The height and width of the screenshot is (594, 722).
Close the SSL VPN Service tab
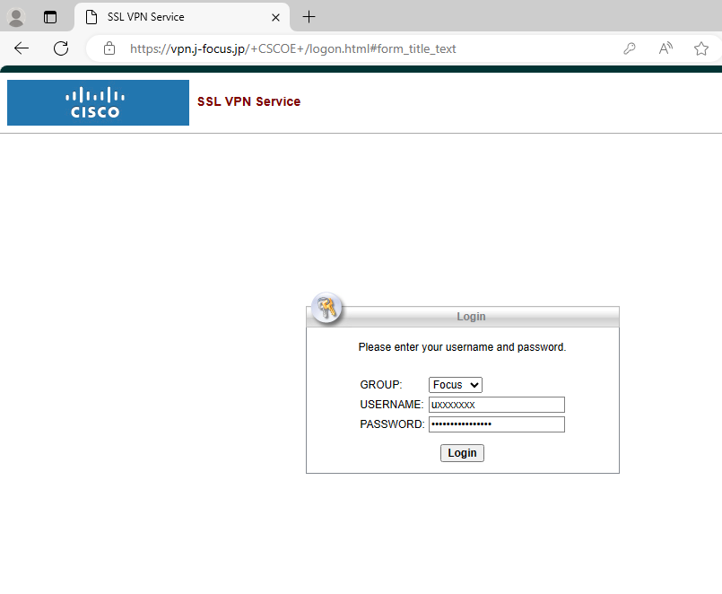(x=275, y=18)
